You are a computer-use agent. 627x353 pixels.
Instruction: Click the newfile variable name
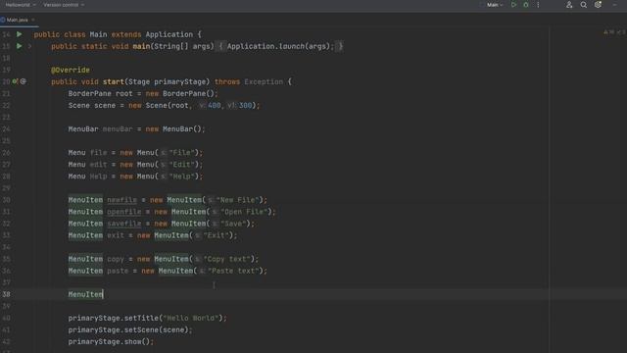tap(121, 200)
